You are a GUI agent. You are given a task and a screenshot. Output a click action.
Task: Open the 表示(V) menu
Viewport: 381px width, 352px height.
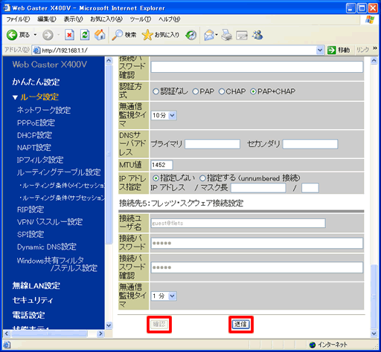click(73, 19)
